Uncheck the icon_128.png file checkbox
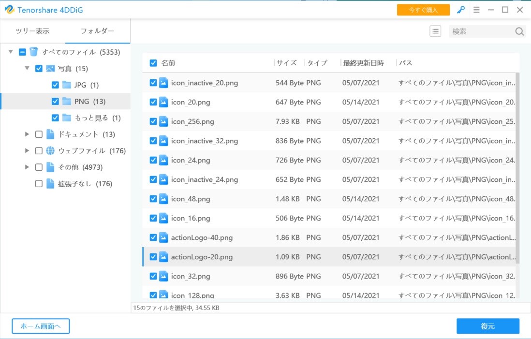This screenshot has height=339, width=531. click(x=153, y=295)
